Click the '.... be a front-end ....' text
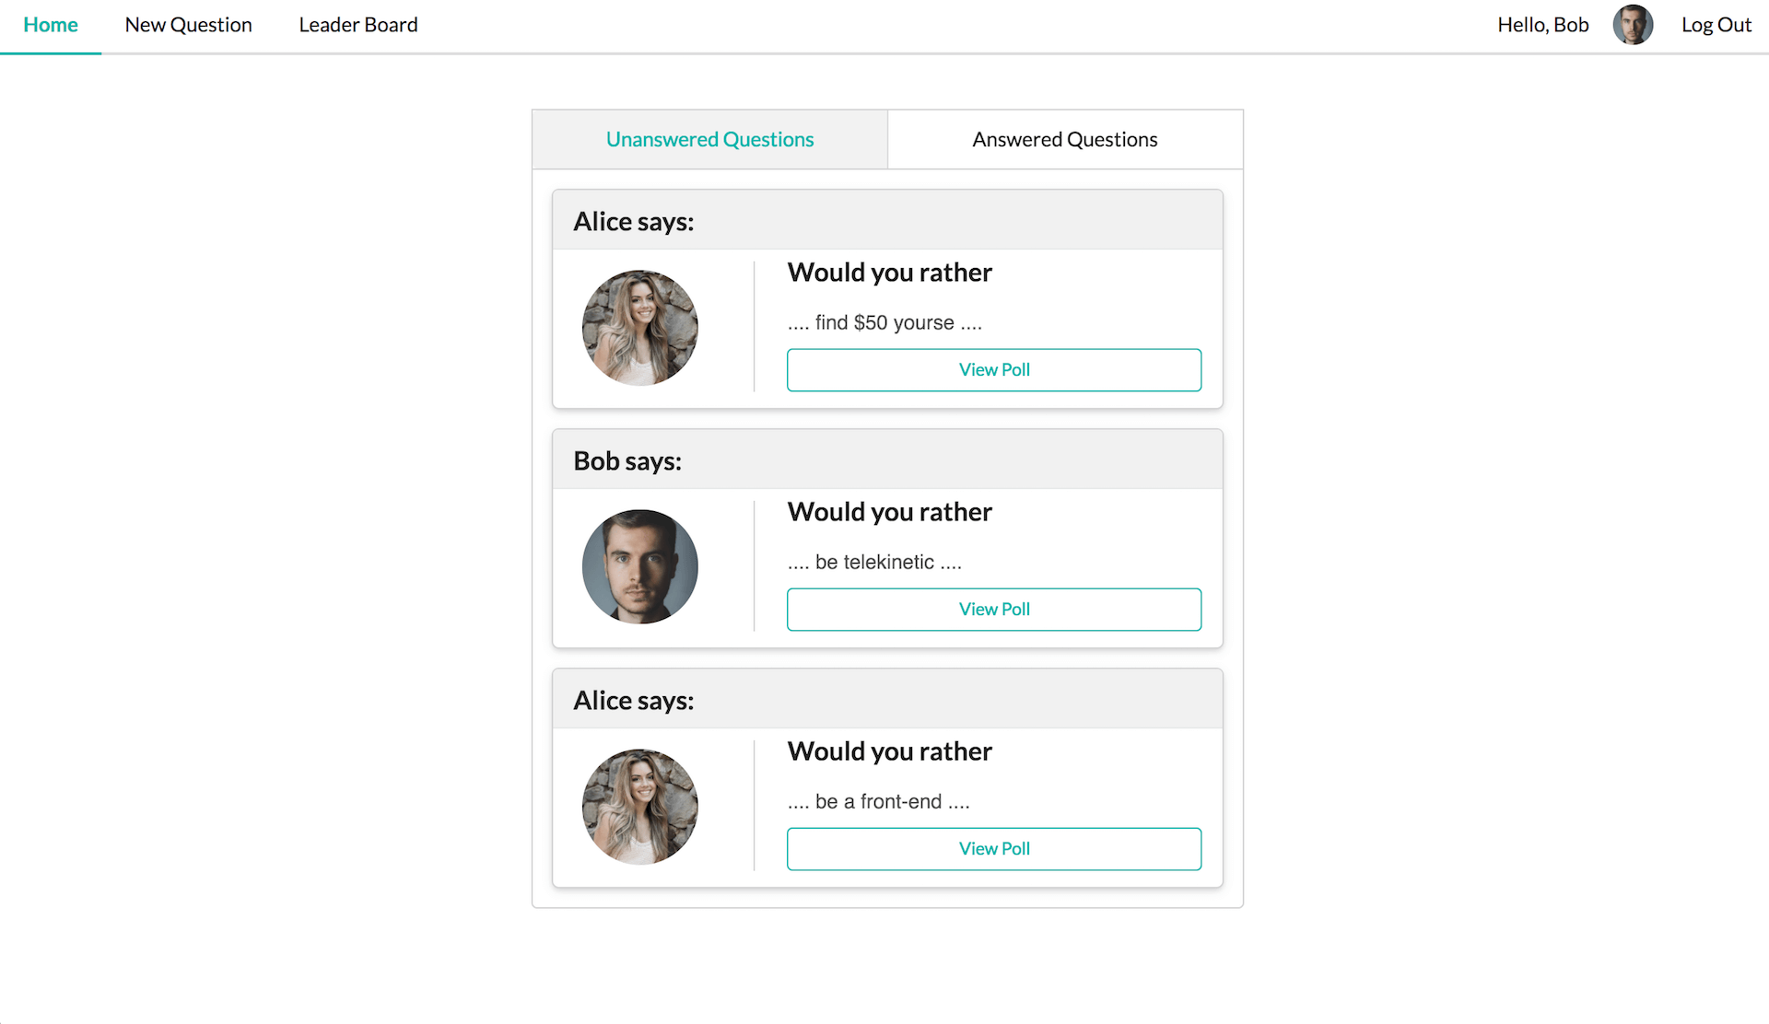This screenshot has height=1024, width=1769. (x=878, y=802)
